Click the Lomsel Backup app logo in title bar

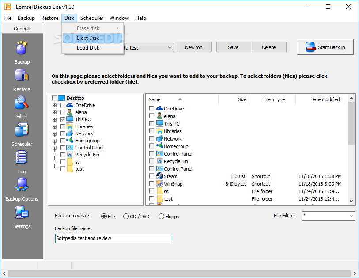point(8,7)
